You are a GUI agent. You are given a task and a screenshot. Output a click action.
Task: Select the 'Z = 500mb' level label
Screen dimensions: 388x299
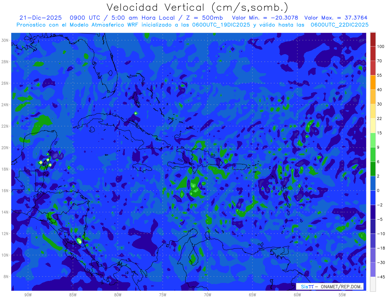203,18
